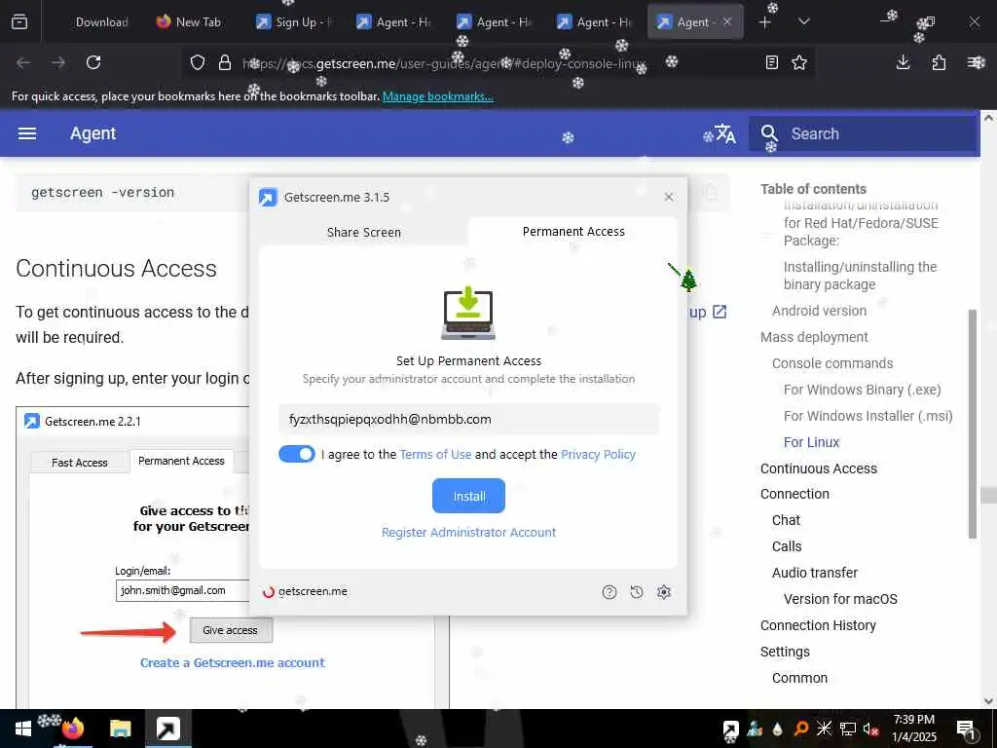Expand the list all tabs chevron
Image resolution: width=997 pixels, height=748 pixels.
(x=803, y=21)
